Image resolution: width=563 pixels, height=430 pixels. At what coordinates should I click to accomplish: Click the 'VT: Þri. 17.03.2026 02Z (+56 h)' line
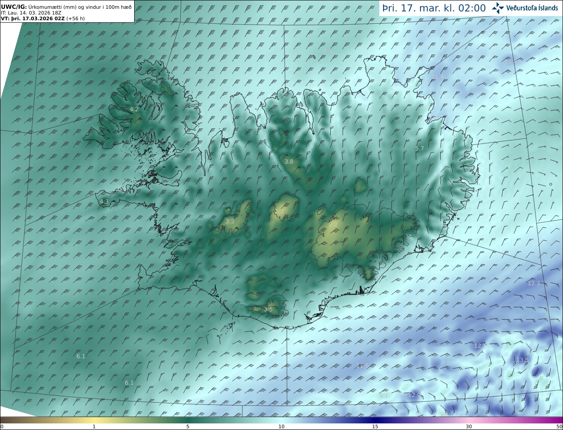coord(44,19)
